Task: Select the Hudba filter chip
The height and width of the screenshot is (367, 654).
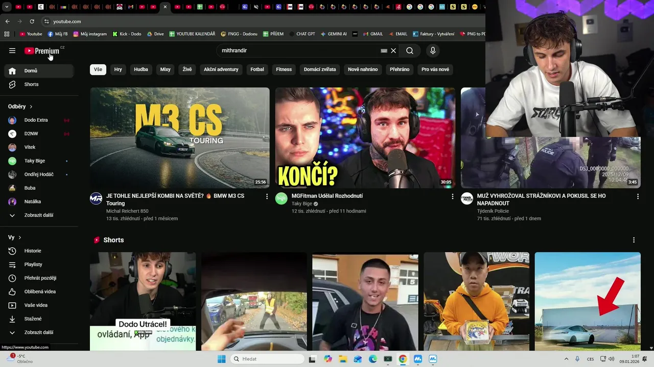Action: point(141,69)
